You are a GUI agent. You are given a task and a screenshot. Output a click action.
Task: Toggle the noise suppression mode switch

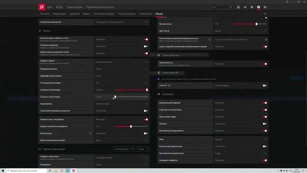point(146,134)
